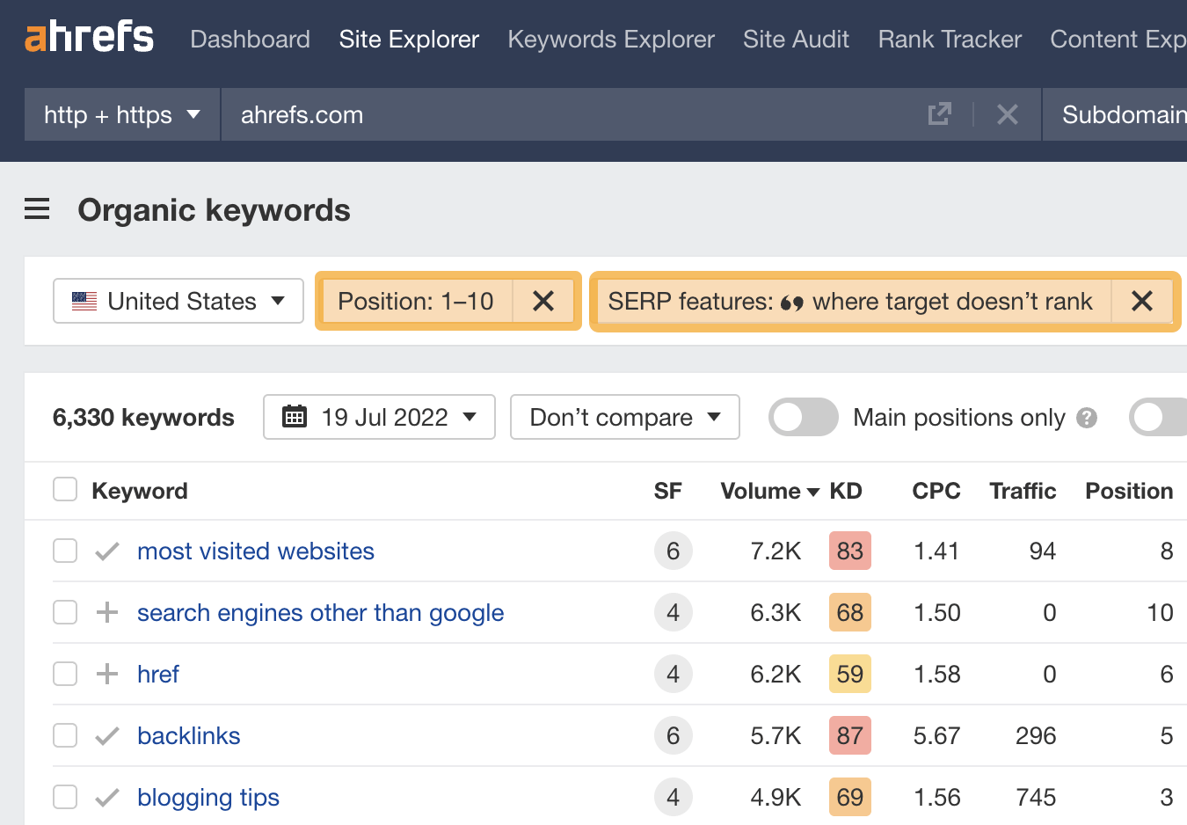Enable the Main positions only toggle
The width and height of the screenshot is (1187, 825).
pyautogui.click(x=803, y=417)
